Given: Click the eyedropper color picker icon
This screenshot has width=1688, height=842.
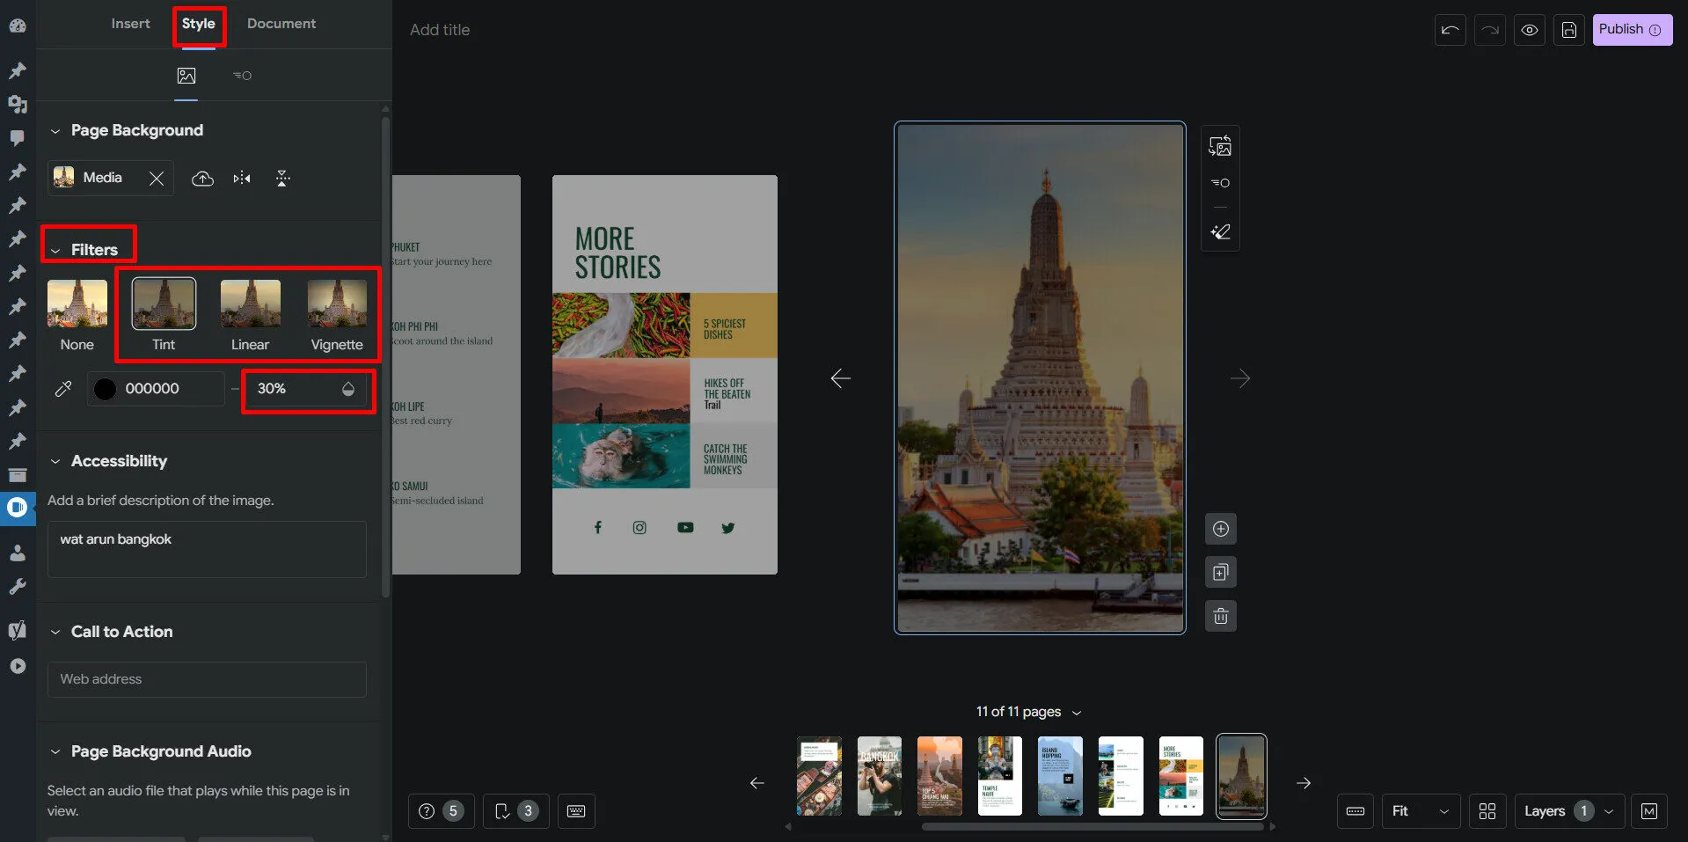Looking at the screenshot, I should (x=63, y=389).
